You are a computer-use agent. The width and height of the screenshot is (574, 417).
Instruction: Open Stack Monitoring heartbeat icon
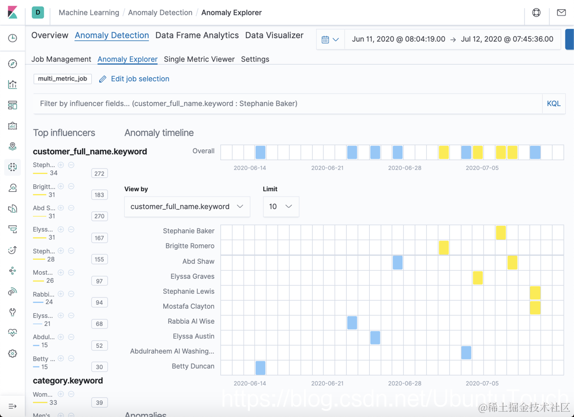click(x=13, y=332)
